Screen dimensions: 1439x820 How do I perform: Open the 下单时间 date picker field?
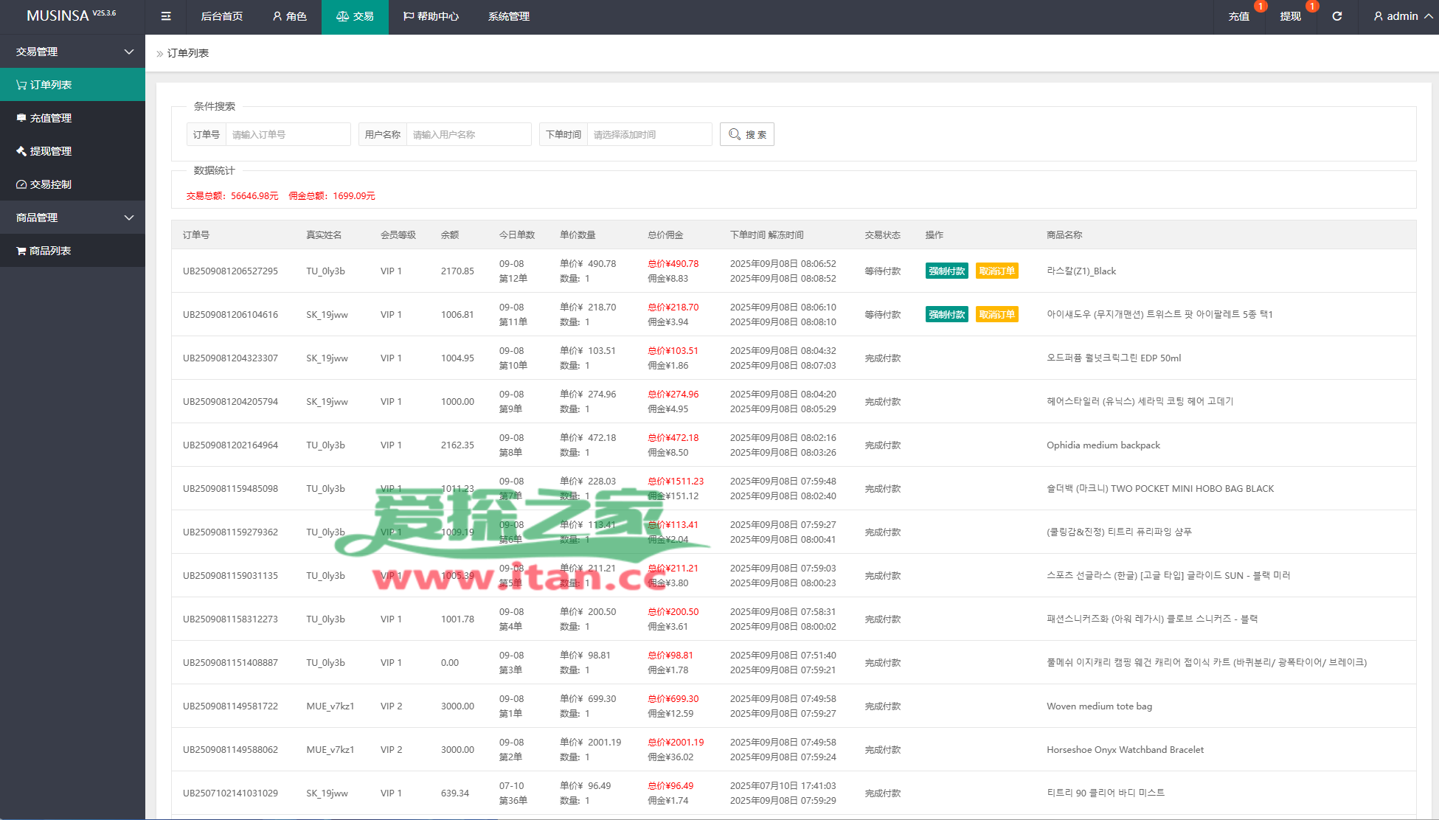(649, 134)
